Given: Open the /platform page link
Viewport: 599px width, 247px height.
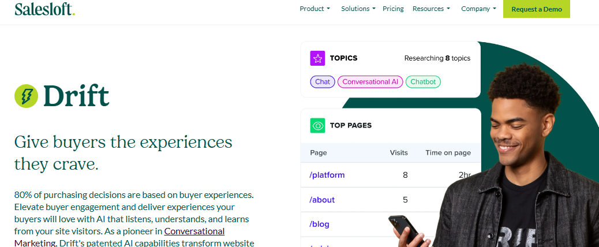Looking at the screenshot, I should click(327, 175).
